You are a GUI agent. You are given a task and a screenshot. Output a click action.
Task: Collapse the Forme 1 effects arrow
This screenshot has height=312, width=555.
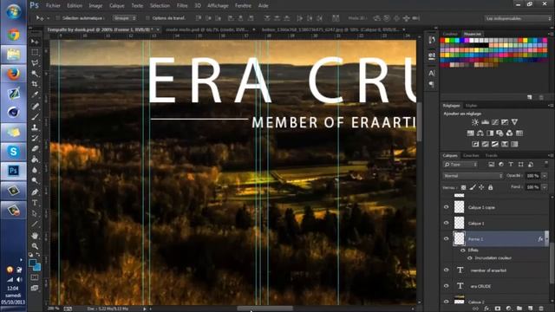pos(547,239)
